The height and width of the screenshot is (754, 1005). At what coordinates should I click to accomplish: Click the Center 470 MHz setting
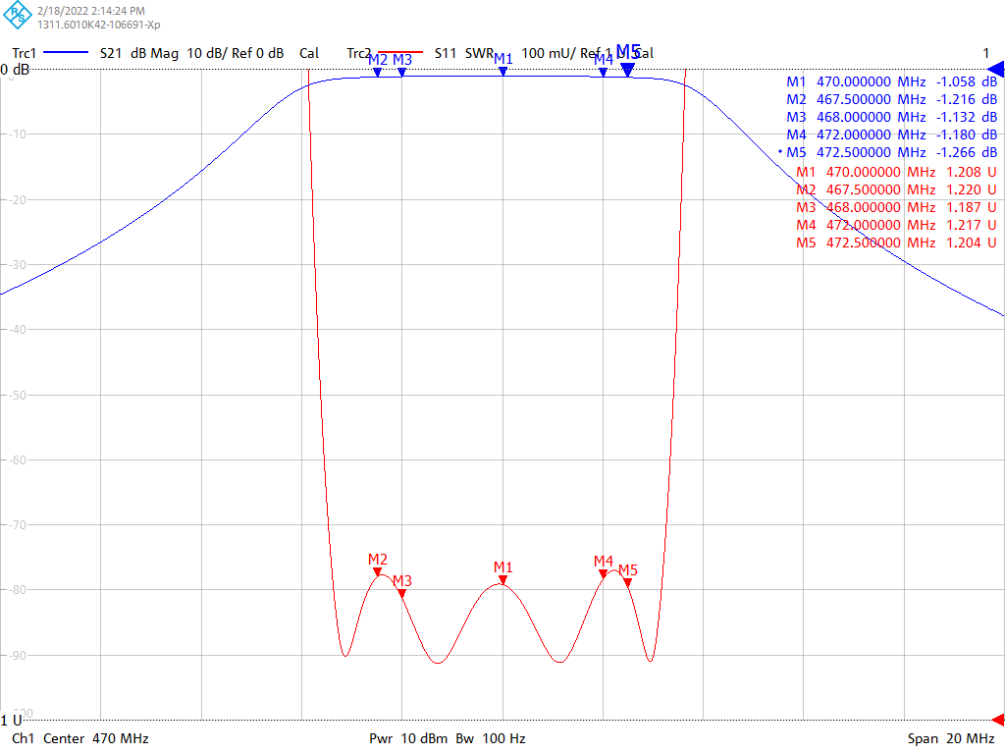(96, 738)
